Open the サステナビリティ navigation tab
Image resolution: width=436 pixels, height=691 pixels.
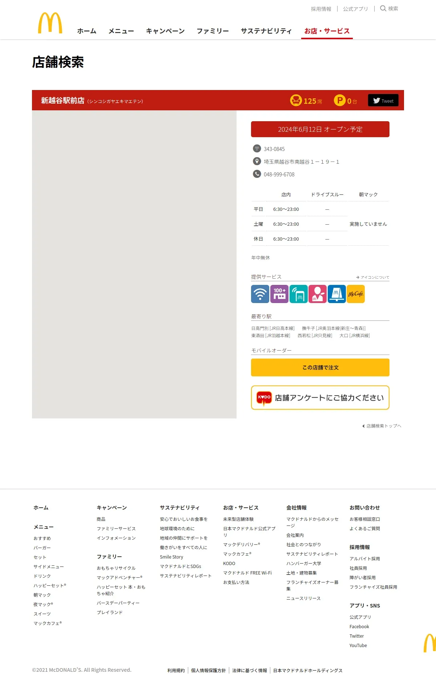click(266, 31)
